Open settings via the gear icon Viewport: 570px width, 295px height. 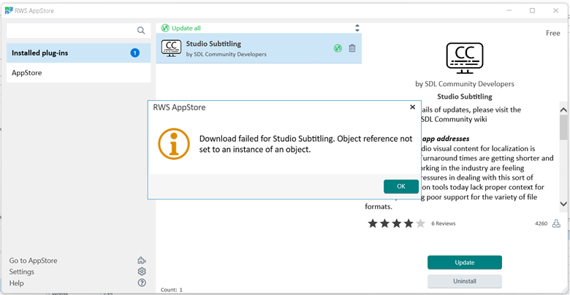pos(142,272)
